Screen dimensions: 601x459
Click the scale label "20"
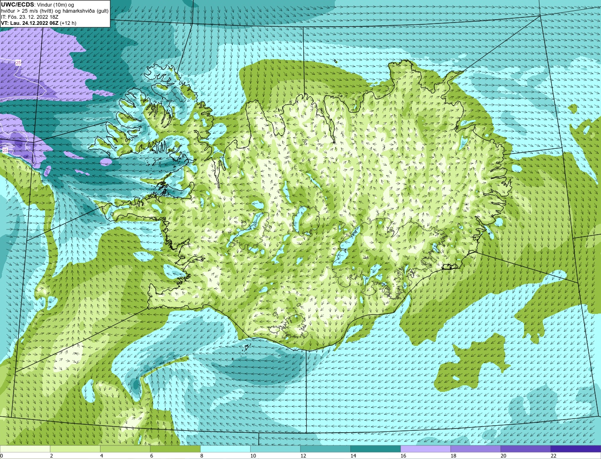(x=503, y=456)
